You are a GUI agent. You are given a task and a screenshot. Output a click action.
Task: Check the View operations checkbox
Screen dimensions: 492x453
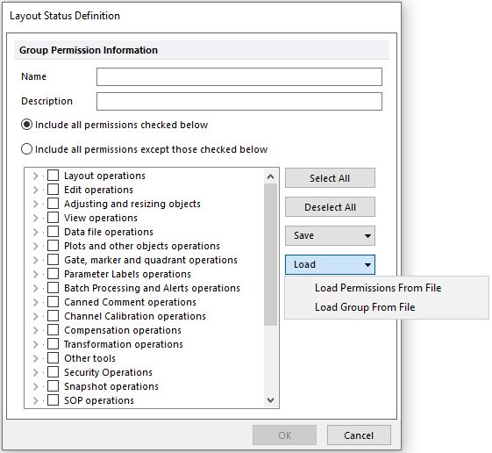(53, 218)
